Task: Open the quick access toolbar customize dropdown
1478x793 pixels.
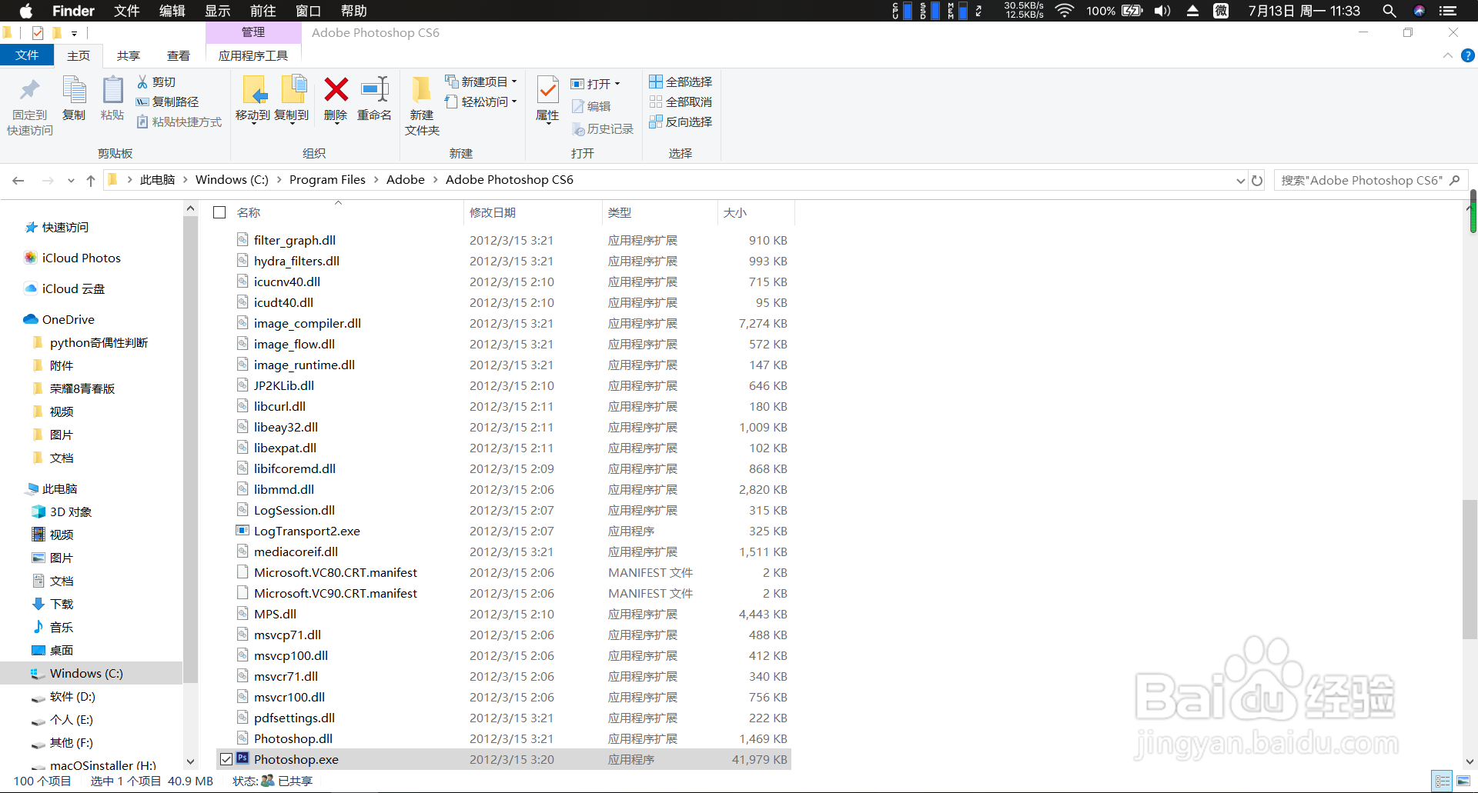Action: click(x=74, y=33)
